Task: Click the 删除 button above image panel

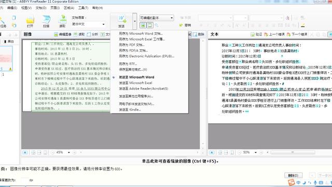Action: tap(199, 34)
